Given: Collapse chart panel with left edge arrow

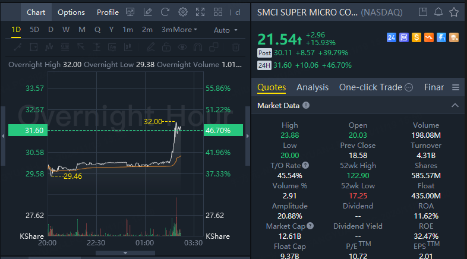Looking at the screenshot, I should 3,136.
